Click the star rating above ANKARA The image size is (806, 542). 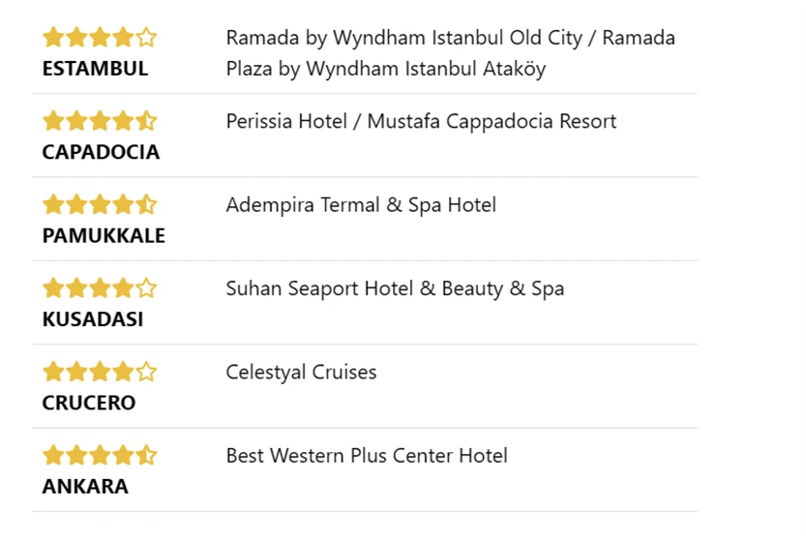pyautogui.click(x=99, y=455)
